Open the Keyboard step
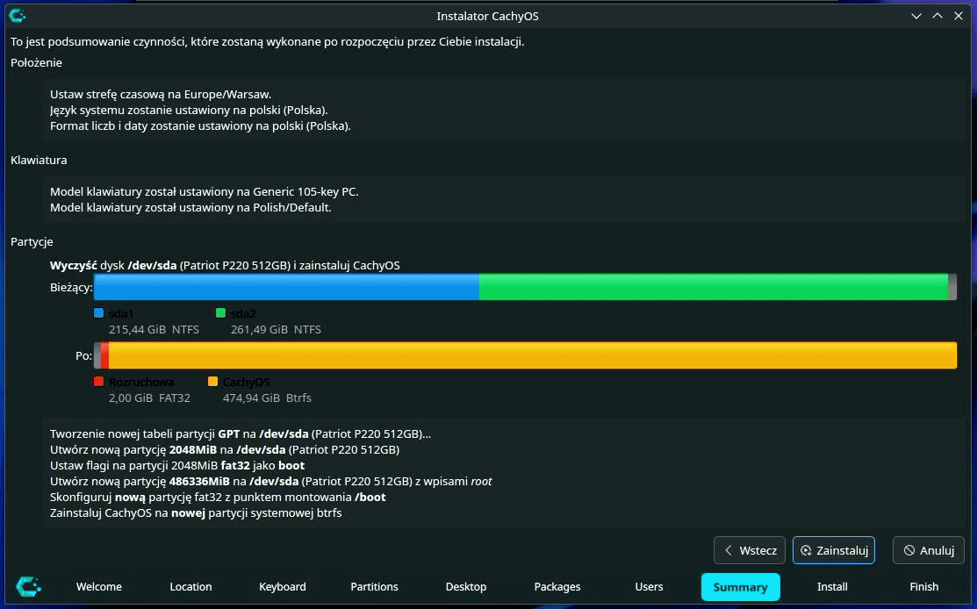 tap(283, 586)
